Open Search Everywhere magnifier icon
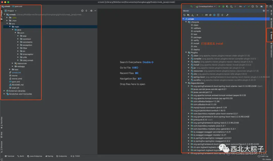 click(x=270, y=6)
